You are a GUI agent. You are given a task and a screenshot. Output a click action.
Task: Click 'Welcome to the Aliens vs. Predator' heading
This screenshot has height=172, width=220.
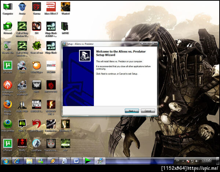tap(121, 53)
